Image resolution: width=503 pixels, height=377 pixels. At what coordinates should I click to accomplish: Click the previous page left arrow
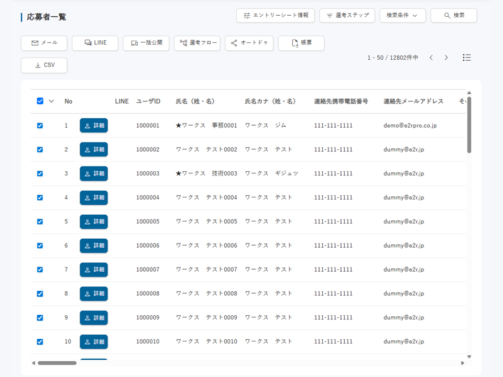coord(431,58)
